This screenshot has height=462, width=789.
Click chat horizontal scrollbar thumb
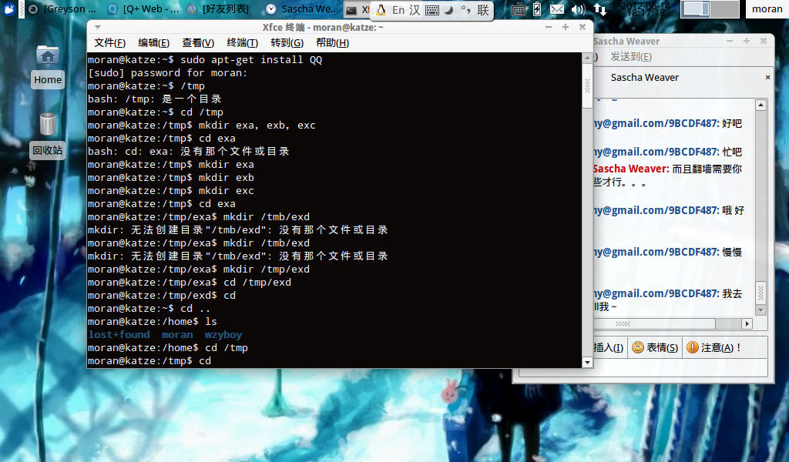654,323
